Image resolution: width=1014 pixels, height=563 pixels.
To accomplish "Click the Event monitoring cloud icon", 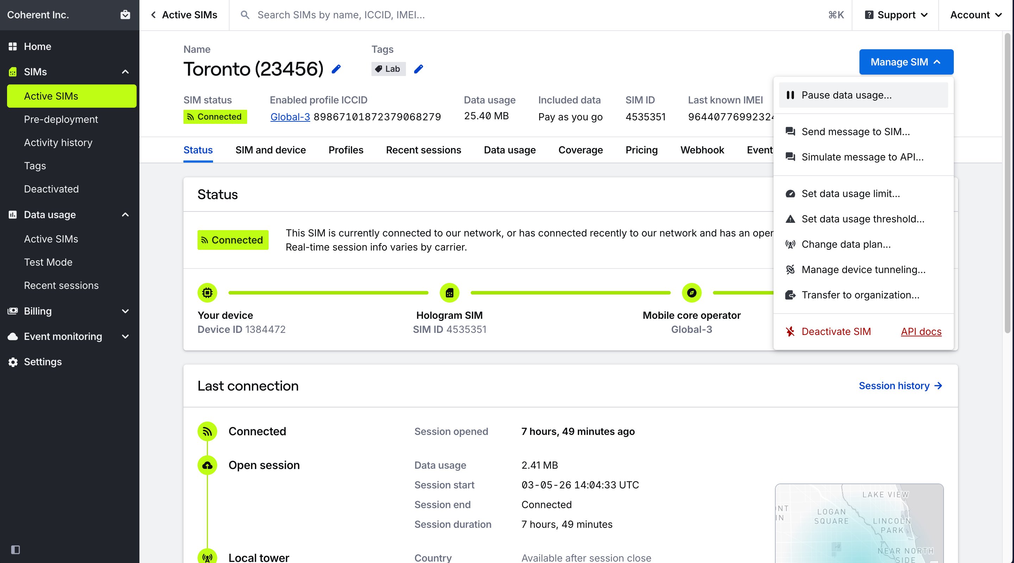I will click(13, 336).
